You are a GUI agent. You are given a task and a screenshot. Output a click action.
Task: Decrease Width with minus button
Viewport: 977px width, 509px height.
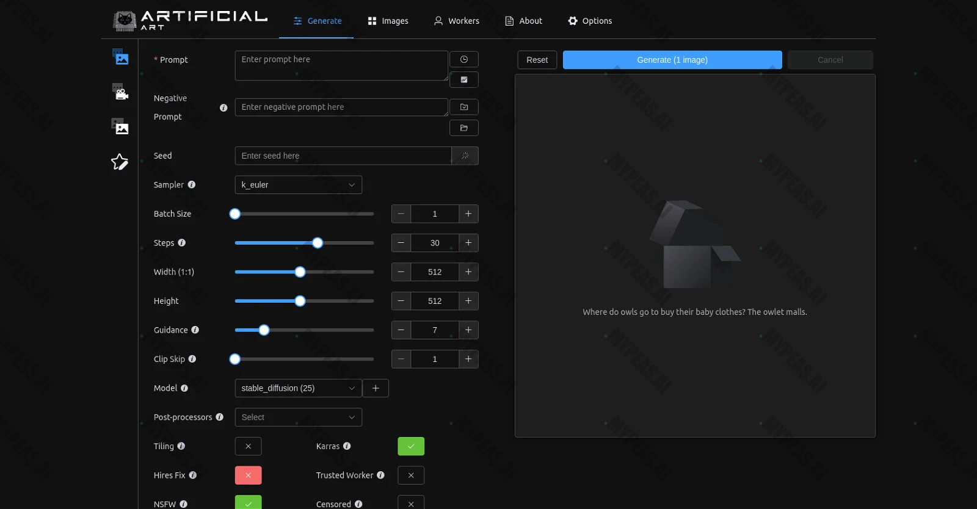[x=401, y=272]
